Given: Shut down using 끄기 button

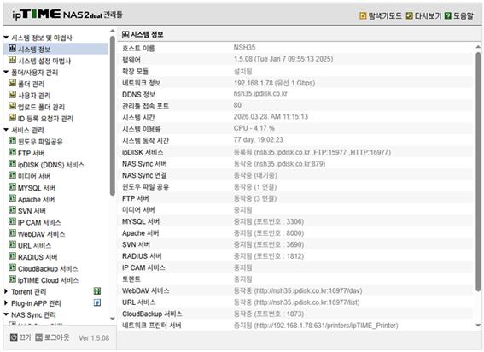Looking at the screenshot, I should click(x=25, y=337).
